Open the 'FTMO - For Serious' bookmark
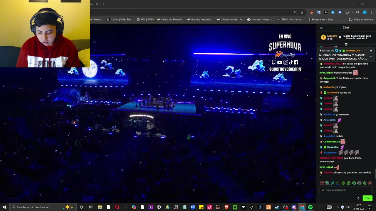 (x=291, y=20)
